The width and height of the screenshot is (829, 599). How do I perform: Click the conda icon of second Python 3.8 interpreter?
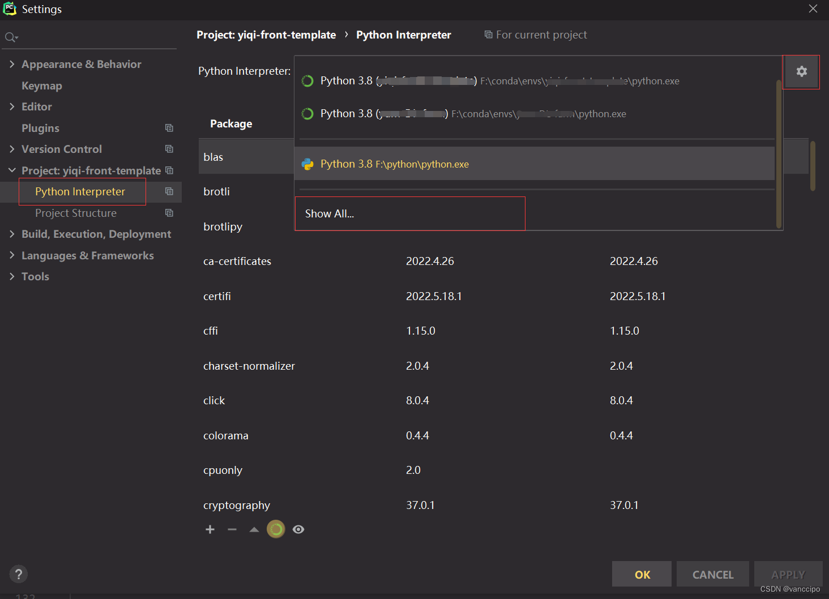307,114
